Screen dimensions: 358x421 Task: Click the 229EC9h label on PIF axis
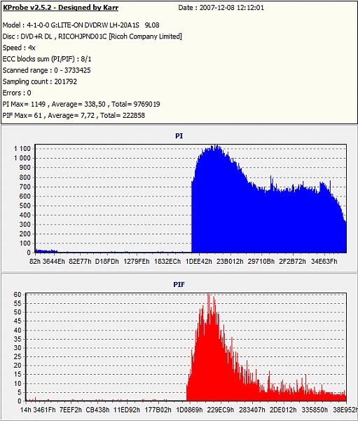point(221,410)
